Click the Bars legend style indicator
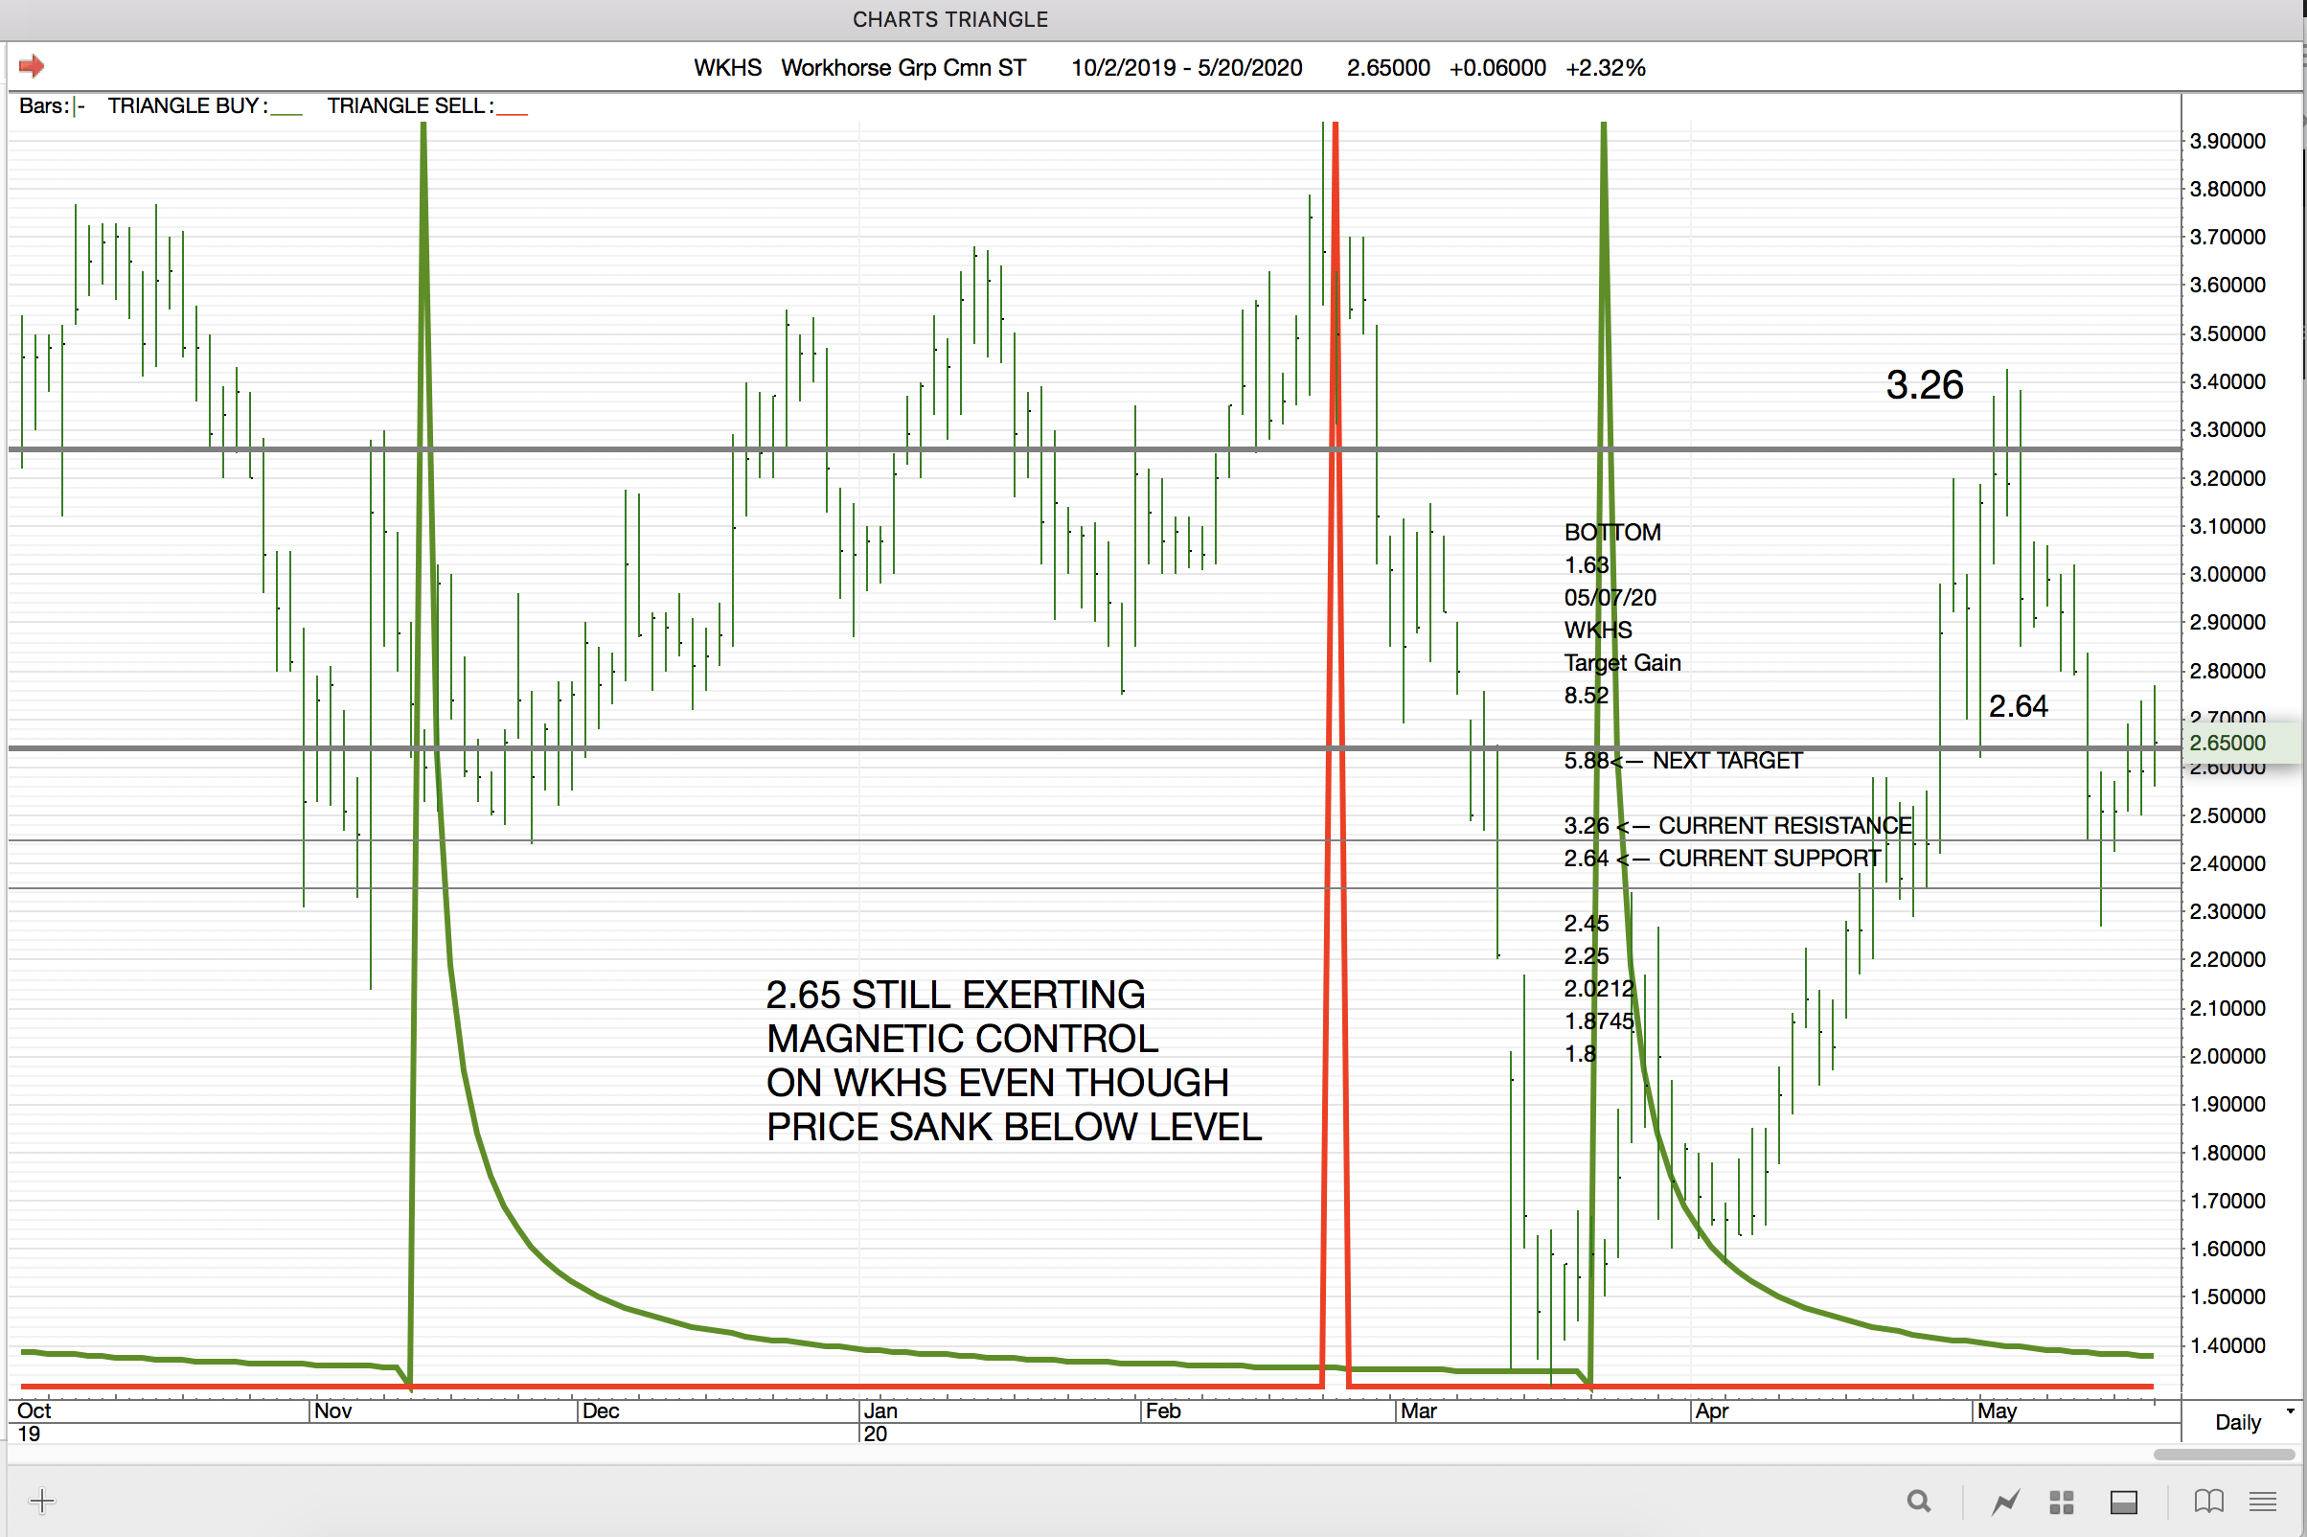The image size is (2307, 1537). pos(79,105)
